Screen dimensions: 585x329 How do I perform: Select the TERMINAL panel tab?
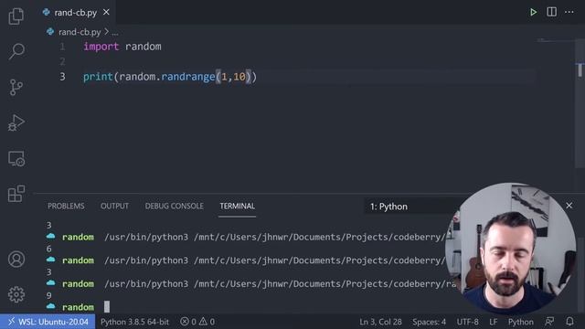click(238, 206)
